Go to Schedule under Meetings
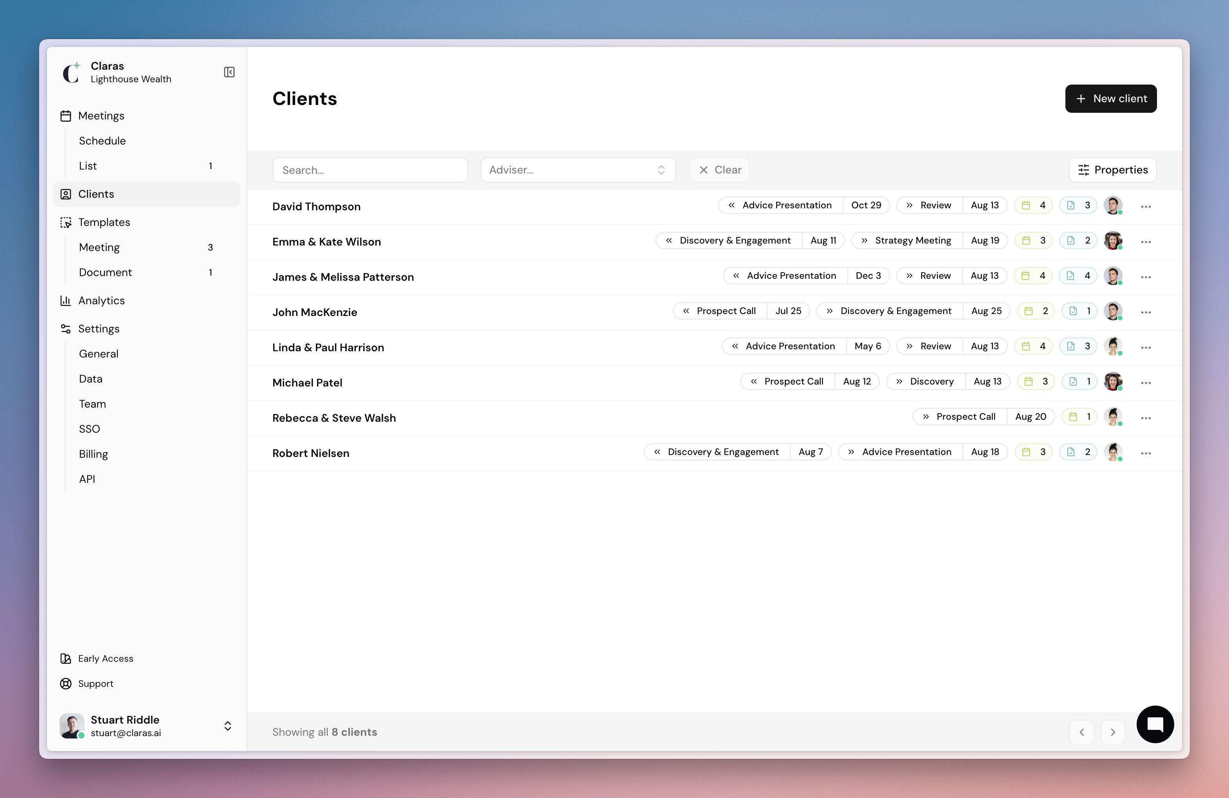This screenshot has height=798, width=1229. pyautogui.click(x=102, y=141)
